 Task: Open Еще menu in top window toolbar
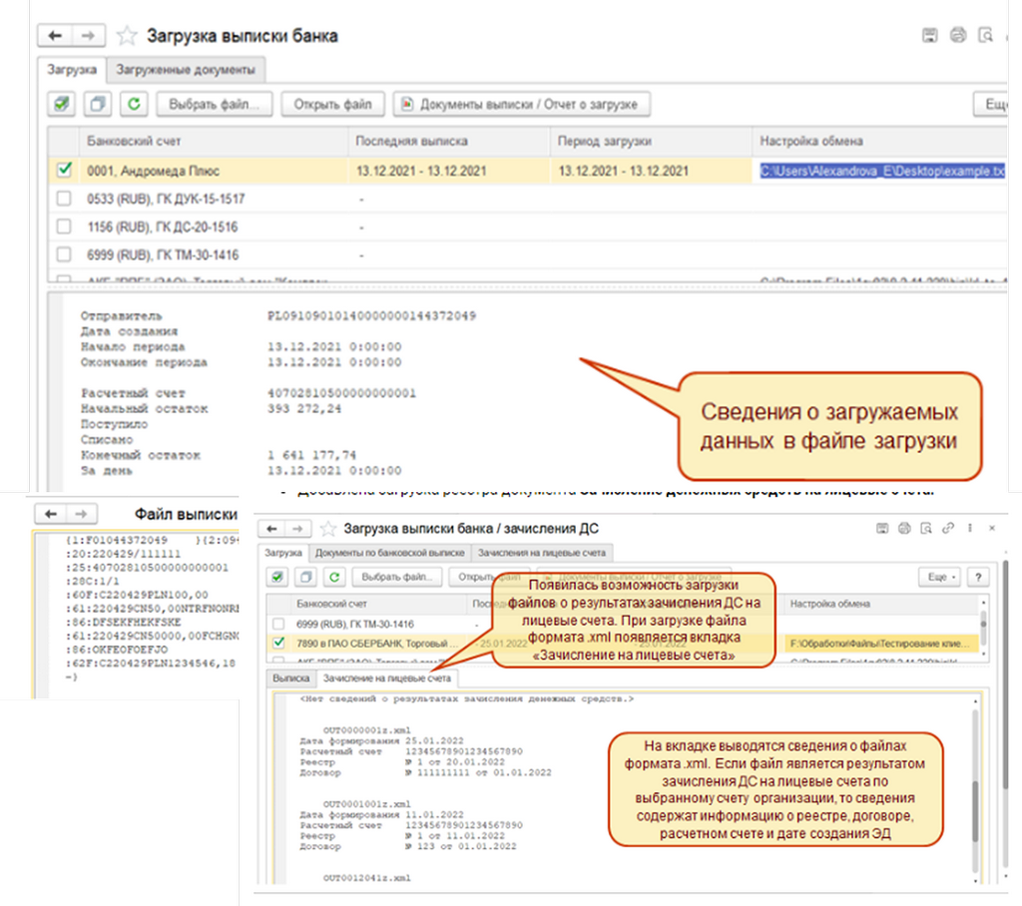pos(992,105)
